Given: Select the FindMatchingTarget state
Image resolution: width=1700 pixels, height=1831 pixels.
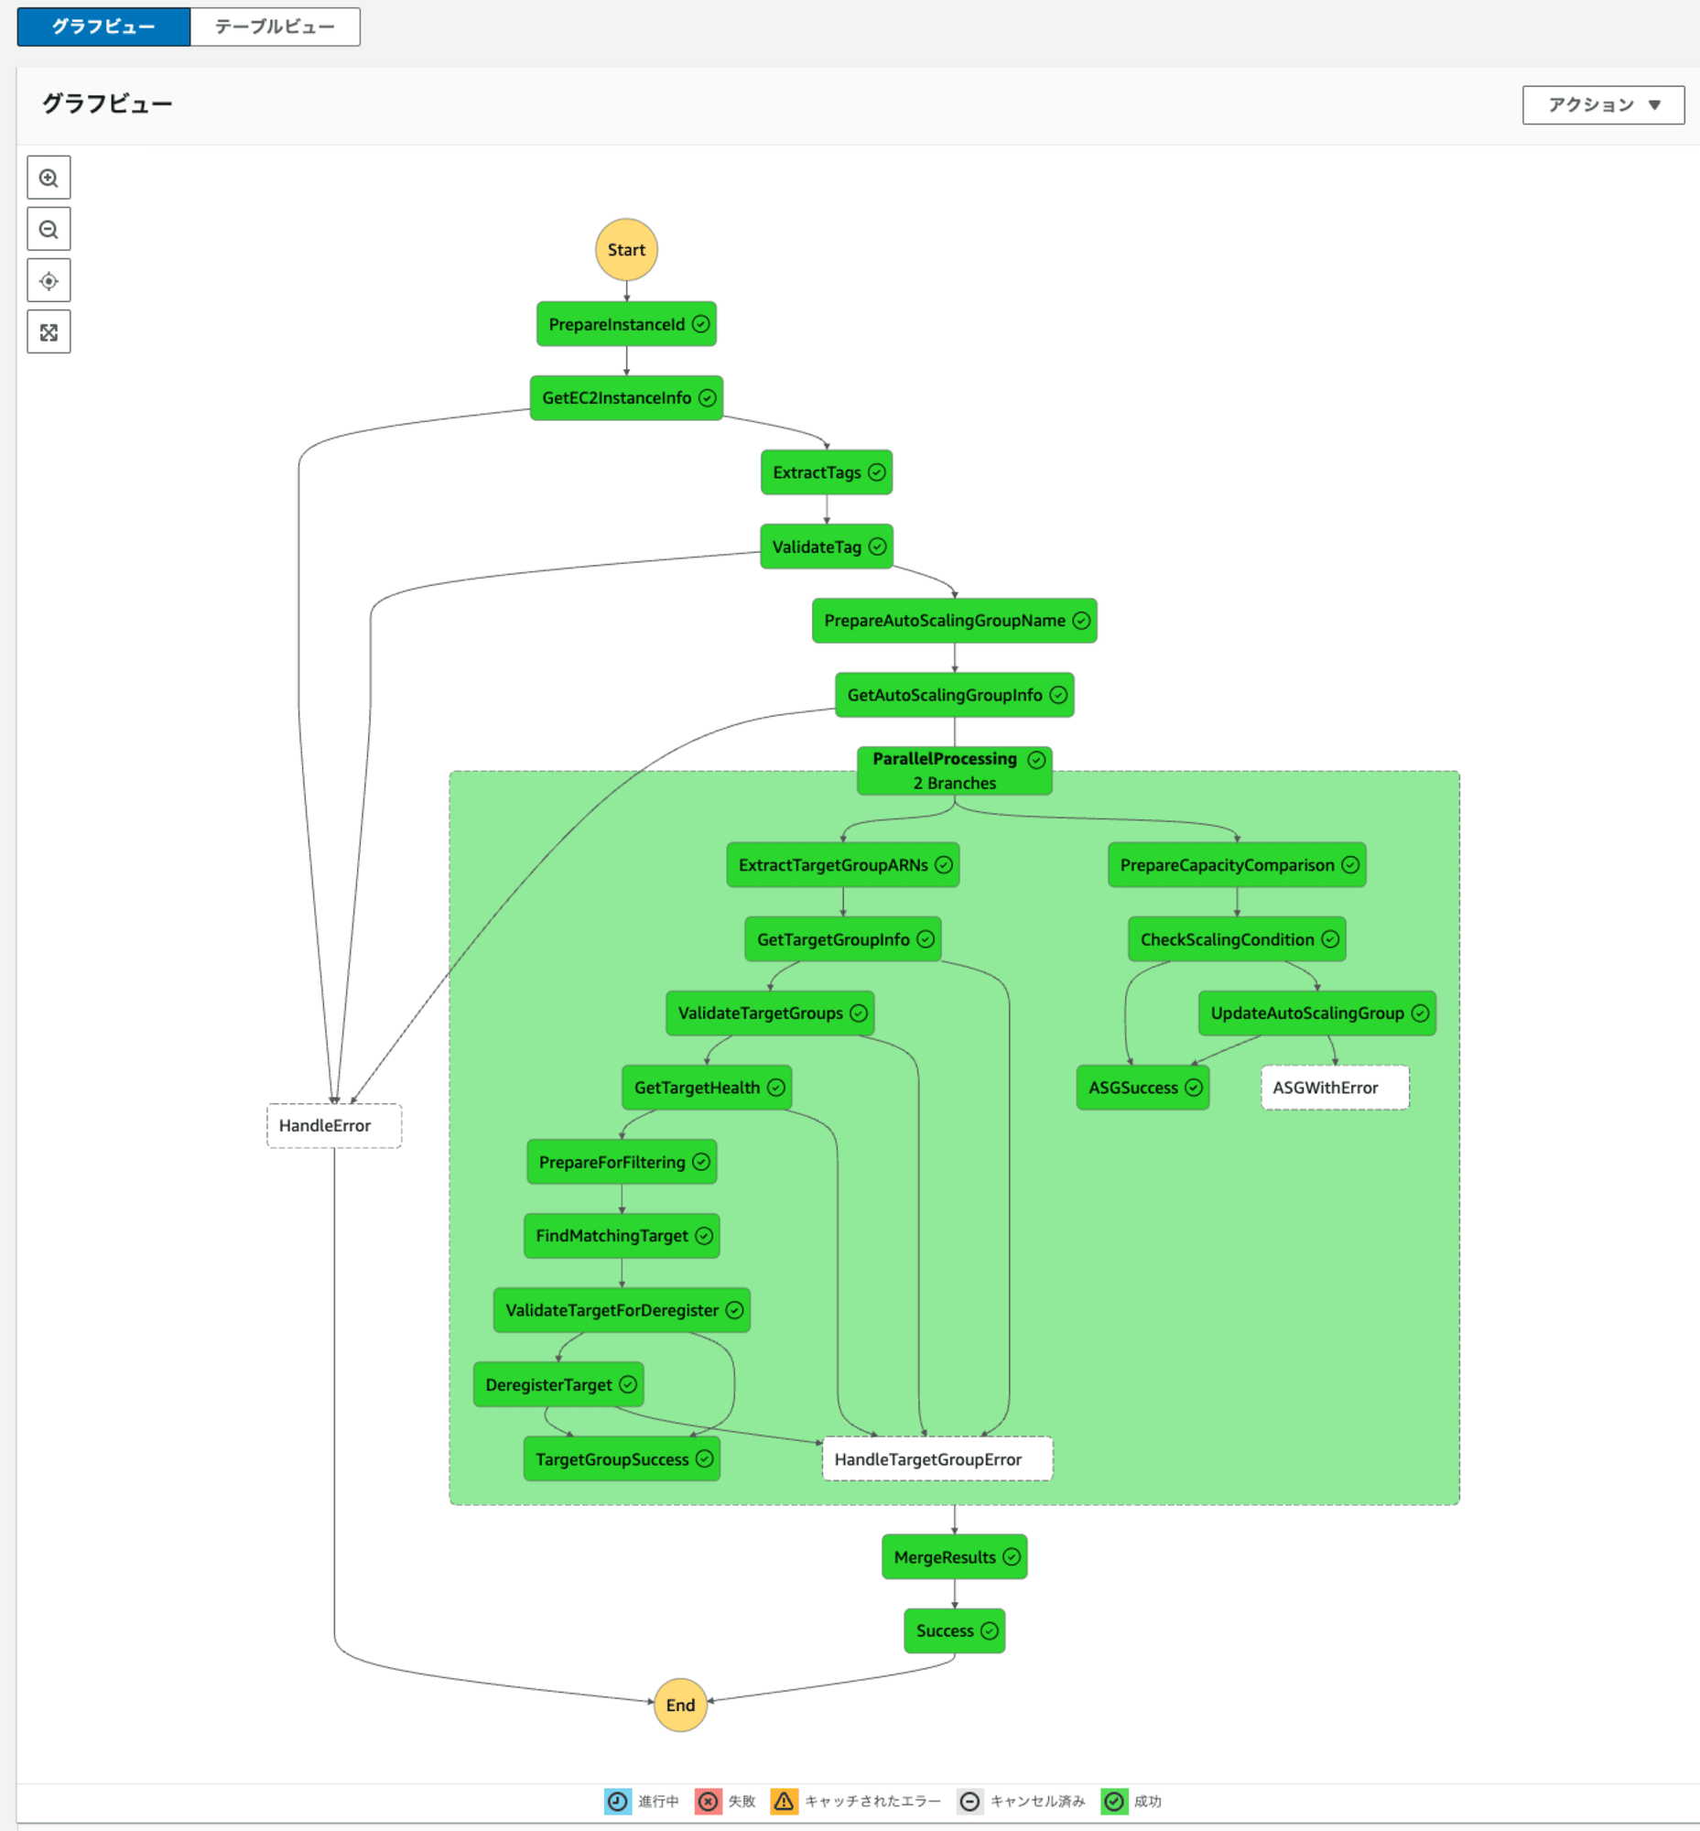Looking at the screenshot, I should (622, 1236).
